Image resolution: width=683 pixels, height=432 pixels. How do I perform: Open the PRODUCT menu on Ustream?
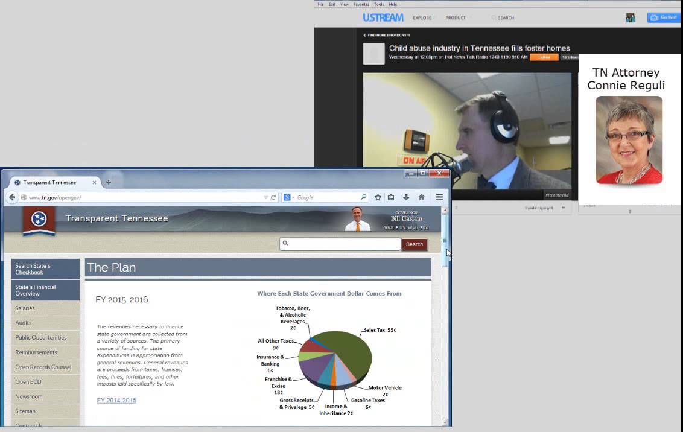point(456,18)
